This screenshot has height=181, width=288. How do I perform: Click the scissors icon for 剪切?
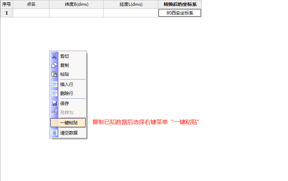(54, 56)
